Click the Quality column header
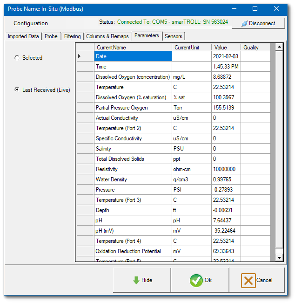 tap(255, 48)
